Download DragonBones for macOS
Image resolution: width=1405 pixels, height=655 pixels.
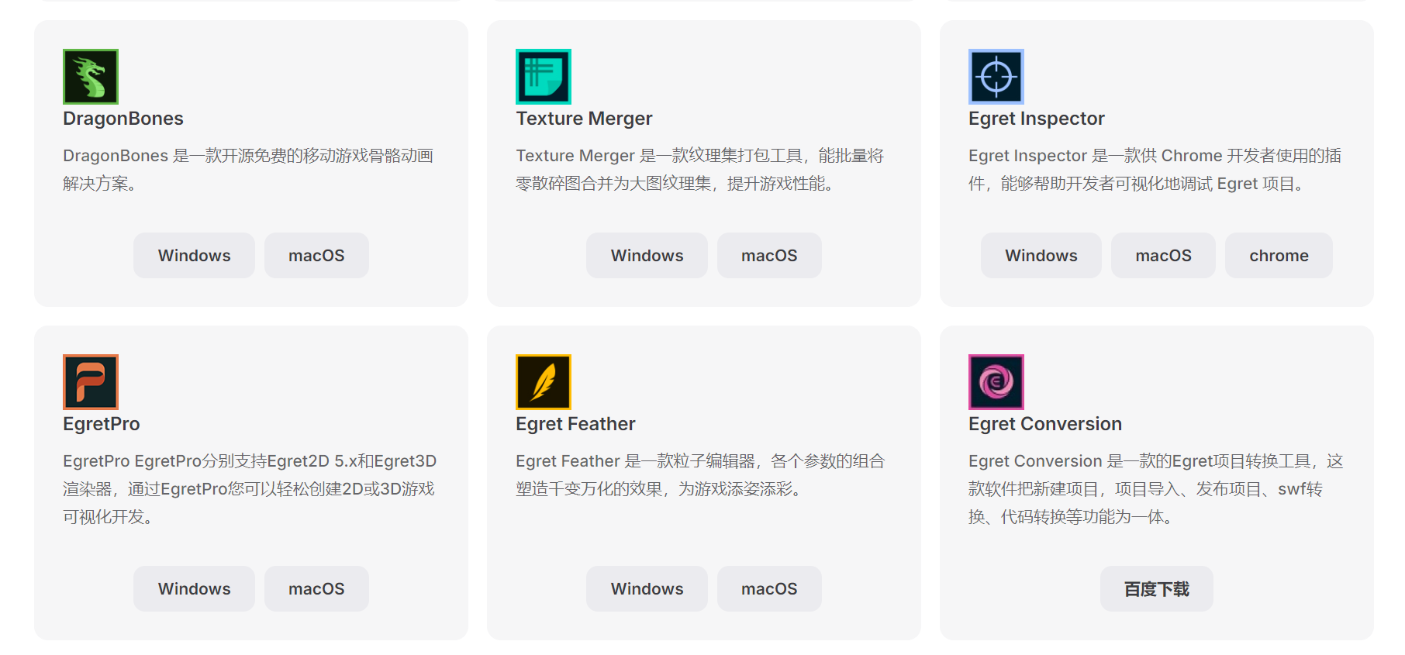[316, 256]
